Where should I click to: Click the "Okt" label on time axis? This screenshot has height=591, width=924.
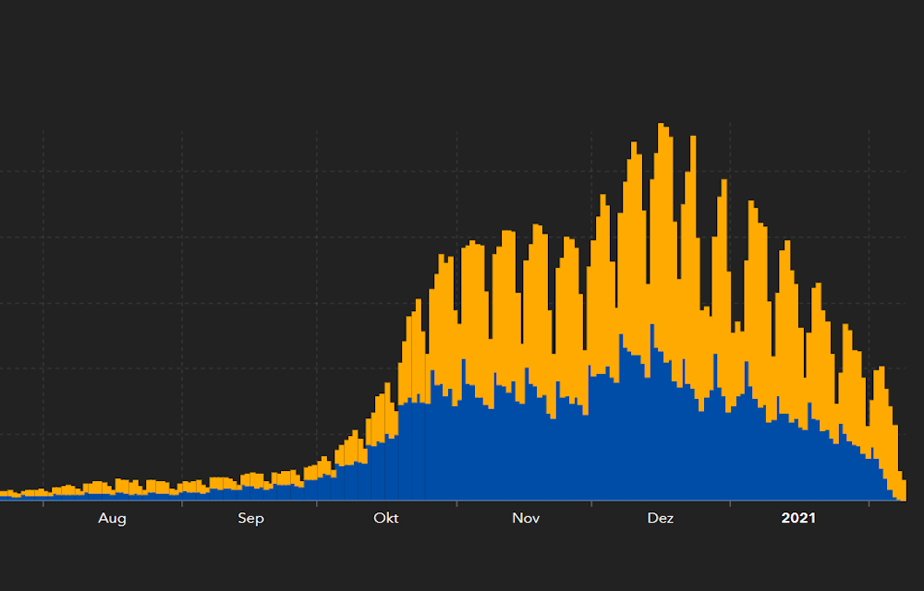(385, 519)
